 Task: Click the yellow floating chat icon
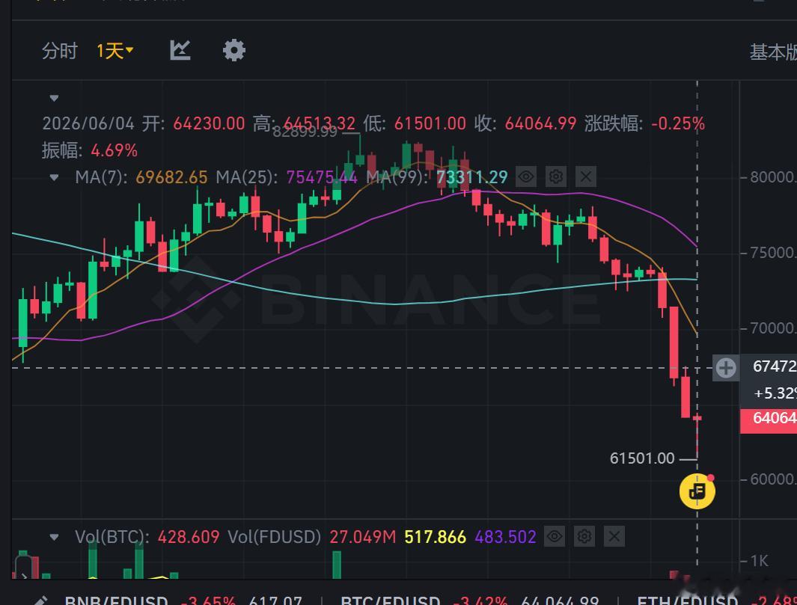pos(697,491)
